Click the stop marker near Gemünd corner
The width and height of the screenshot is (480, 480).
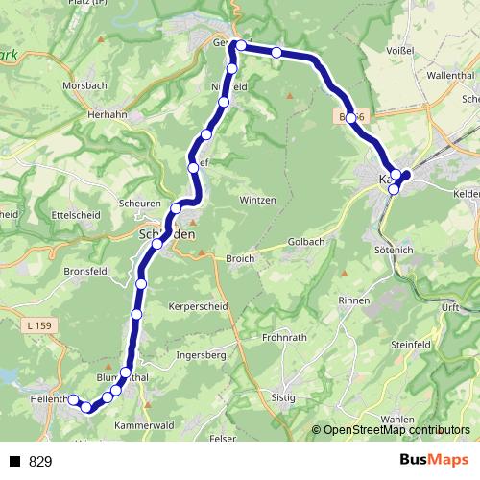tap(241, 46)
